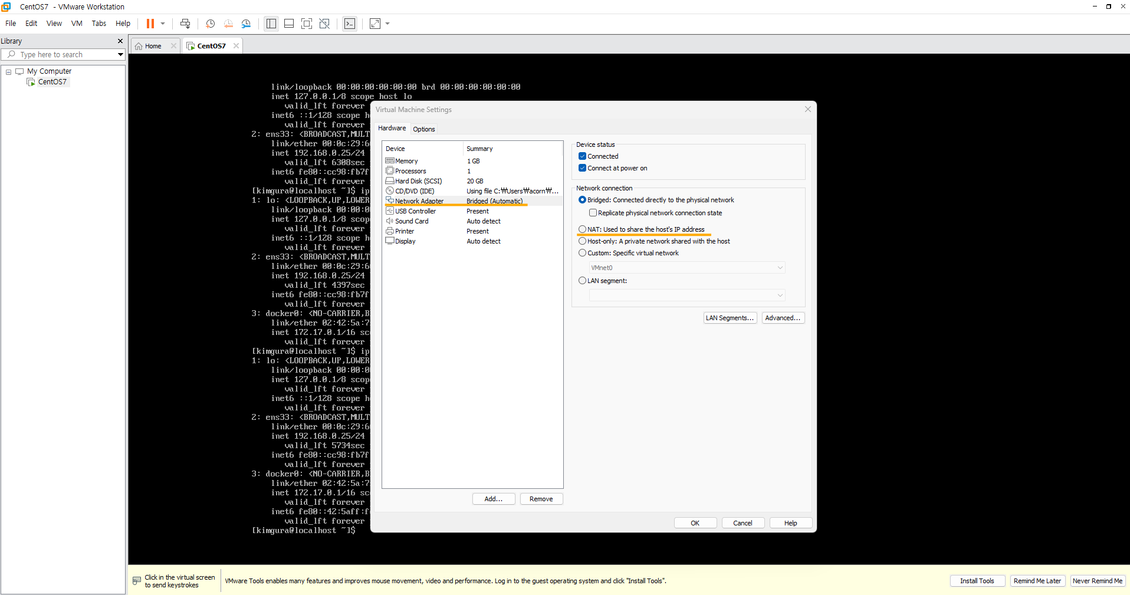The image size is (1130, 595).
Task: Collapse the My Computer tree in Library
Action: click(8, 71)
